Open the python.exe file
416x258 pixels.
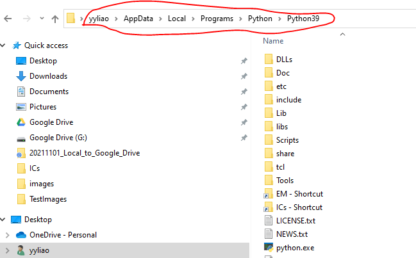[295, 247]
